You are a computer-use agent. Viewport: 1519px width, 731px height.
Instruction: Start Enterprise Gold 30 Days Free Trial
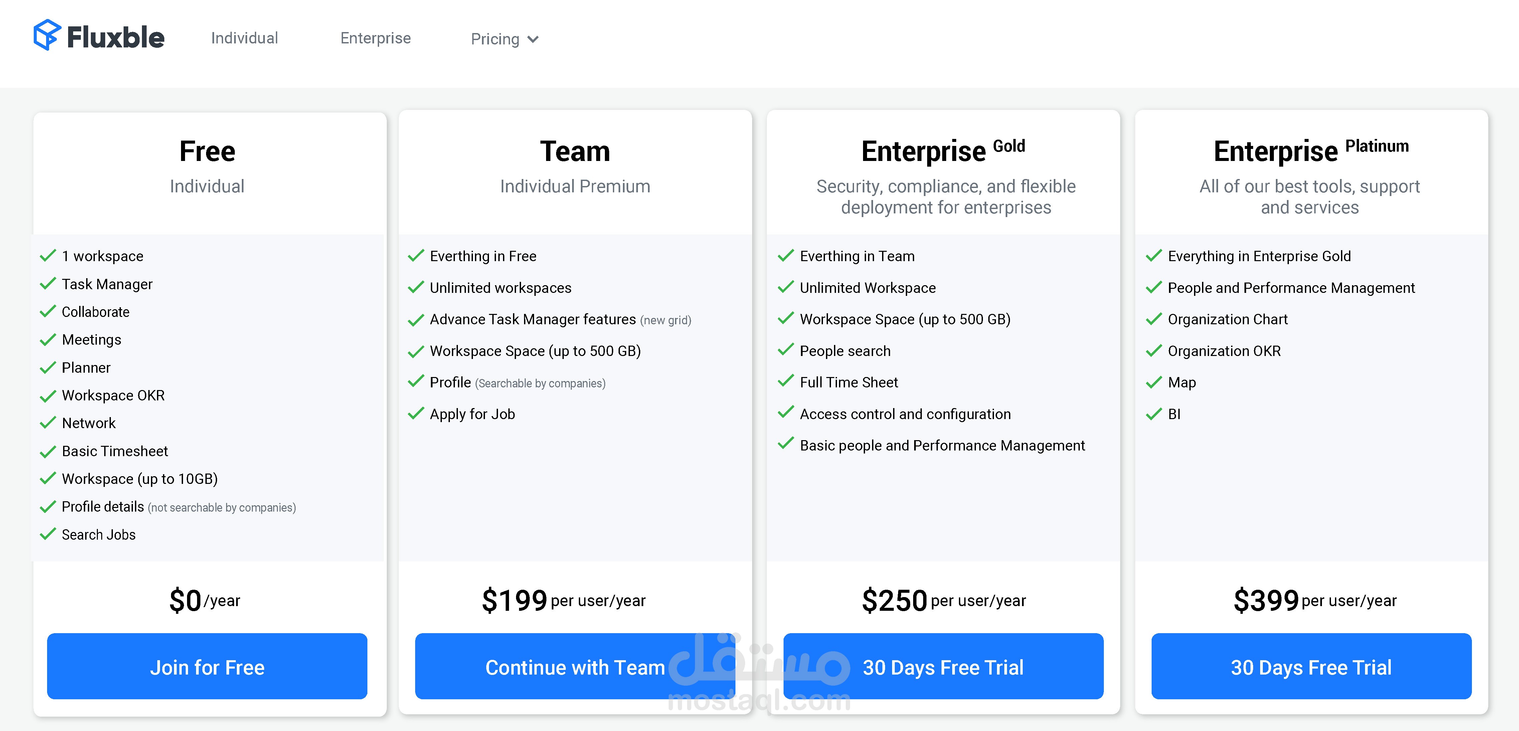[943, 666]
